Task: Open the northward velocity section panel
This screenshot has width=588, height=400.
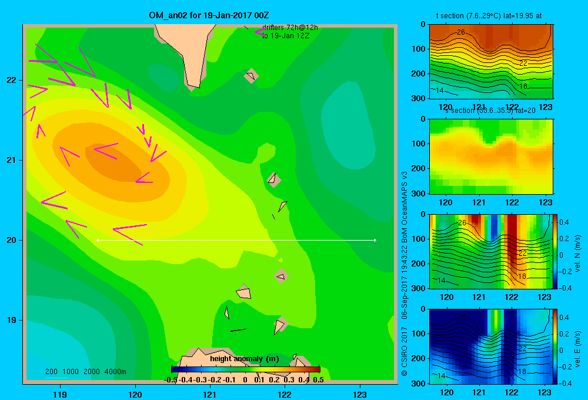Action: coord(490,251)
